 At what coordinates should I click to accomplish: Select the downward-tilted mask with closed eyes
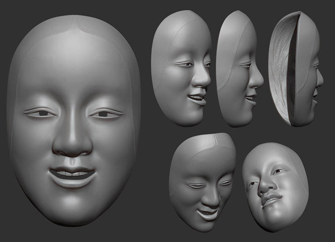pos(202,183)
